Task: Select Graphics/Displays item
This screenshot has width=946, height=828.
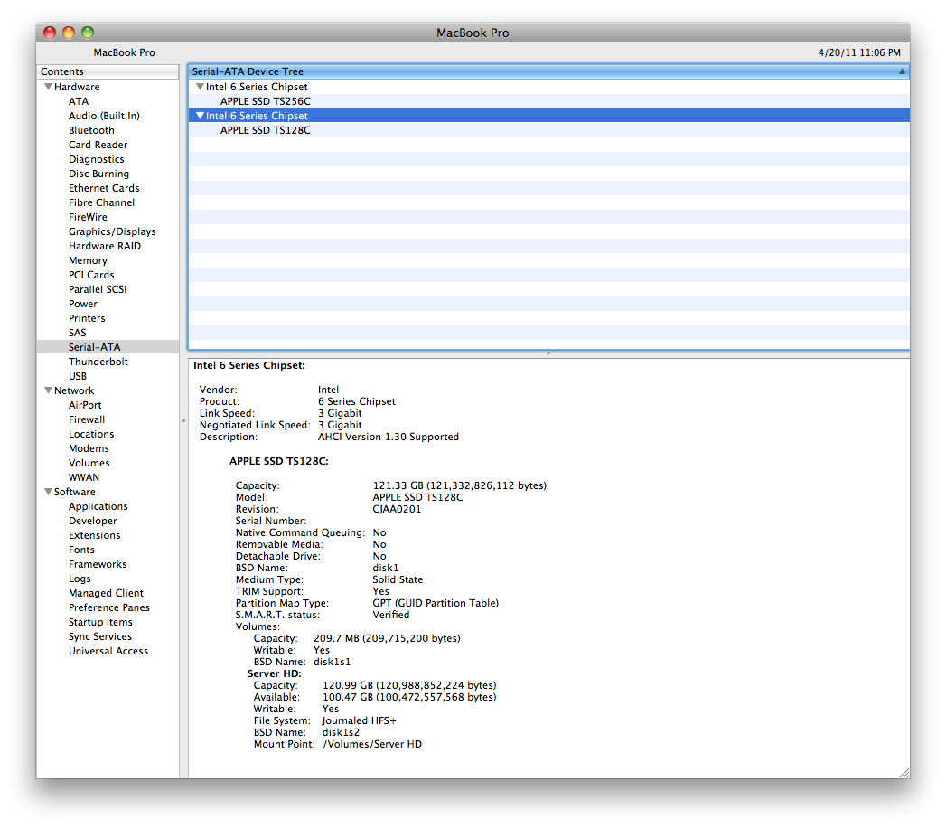Action: coord(112,231)
